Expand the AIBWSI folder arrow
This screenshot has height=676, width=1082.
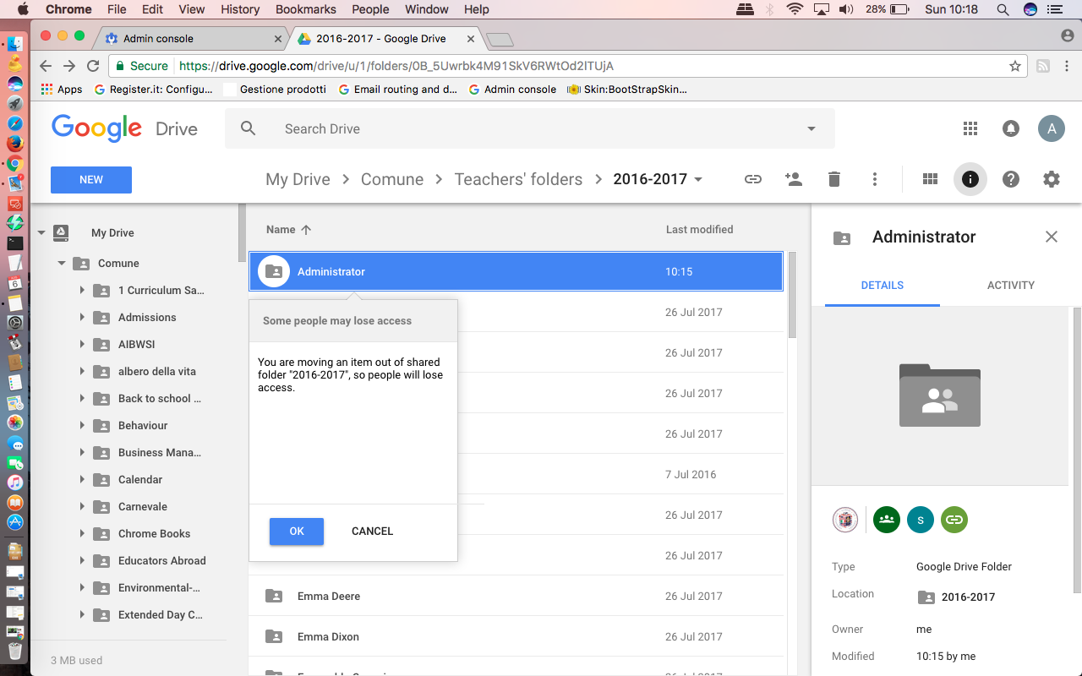[x=82, y=345]
